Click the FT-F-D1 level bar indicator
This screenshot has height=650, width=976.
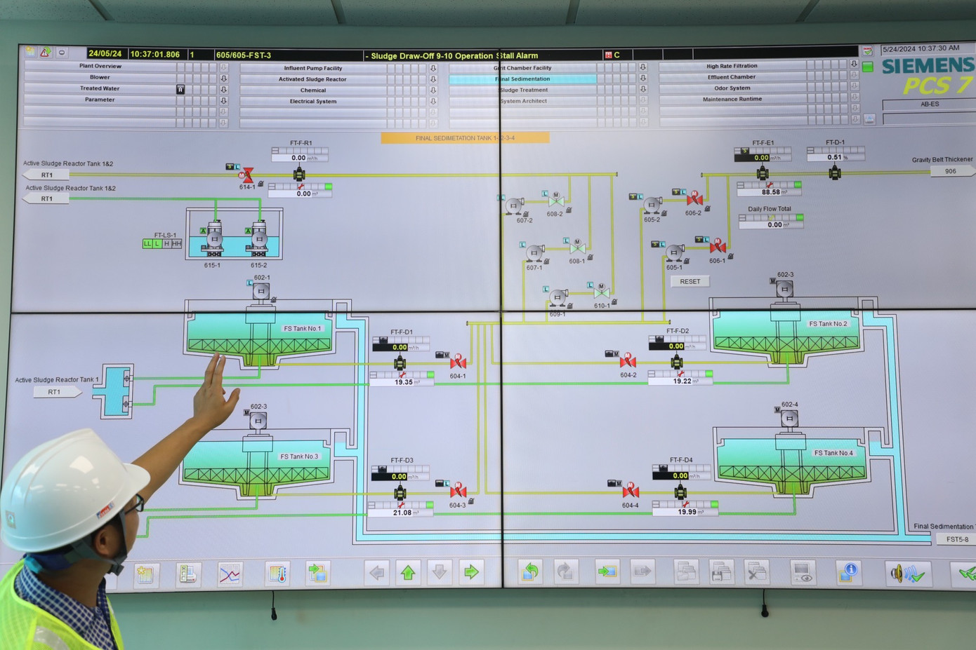[401, 375]
